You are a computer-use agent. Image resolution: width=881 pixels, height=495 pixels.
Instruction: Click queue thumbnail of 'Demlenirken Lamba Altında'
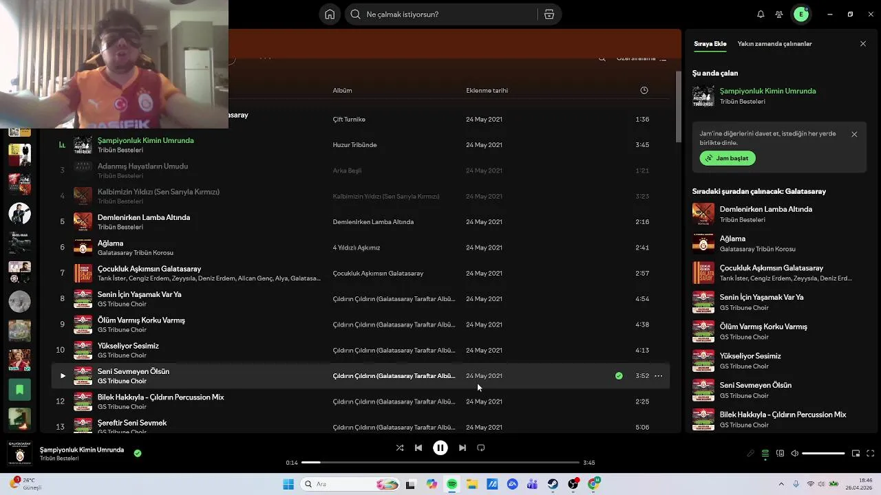[x=703, y=214]
